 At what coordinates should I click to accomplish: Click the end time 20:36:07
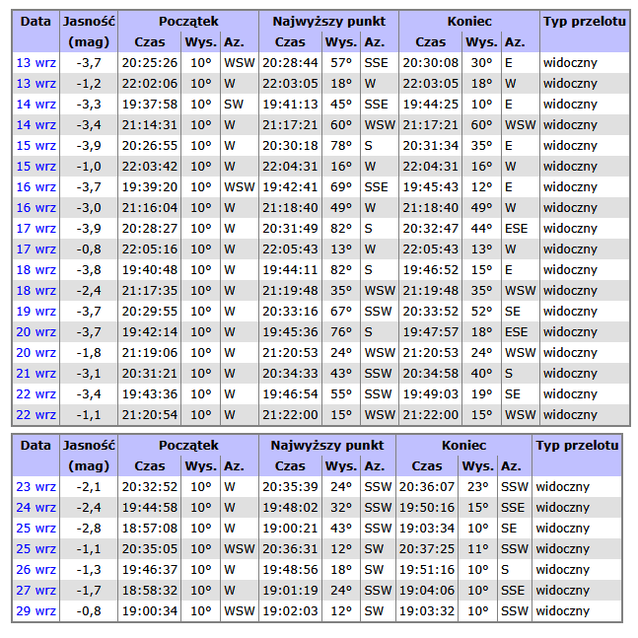coord(427,487)
